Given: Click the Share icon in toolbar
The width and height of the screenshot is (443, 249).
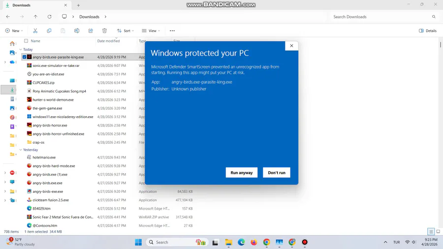Looking at the screenshot, I should [91, 31].
